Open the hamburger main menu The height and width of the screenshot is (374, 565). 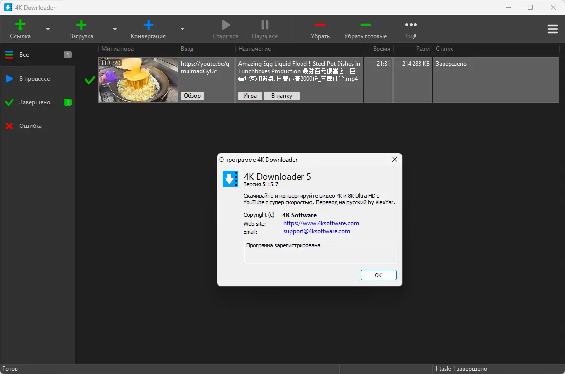(552, 29)
